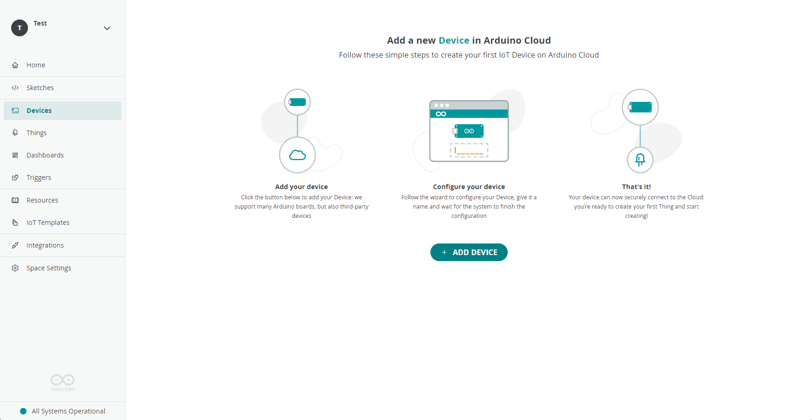Click the ADD DEVICE button
The height and width of the screenshot is (420, 812).
469,252
